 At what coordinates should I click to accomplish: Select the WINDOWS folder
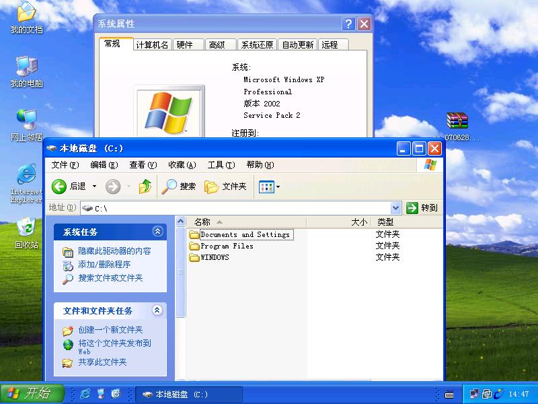click(x=209, y=257)
